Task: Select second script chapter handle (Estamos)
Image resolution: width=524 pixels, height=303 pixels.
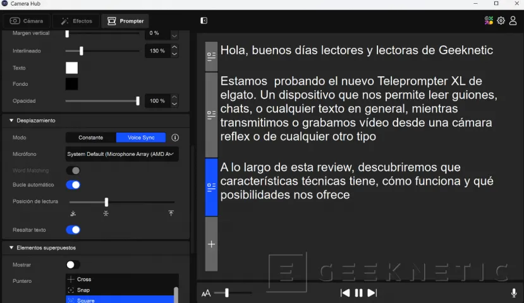Action: (x=211, y=115)
